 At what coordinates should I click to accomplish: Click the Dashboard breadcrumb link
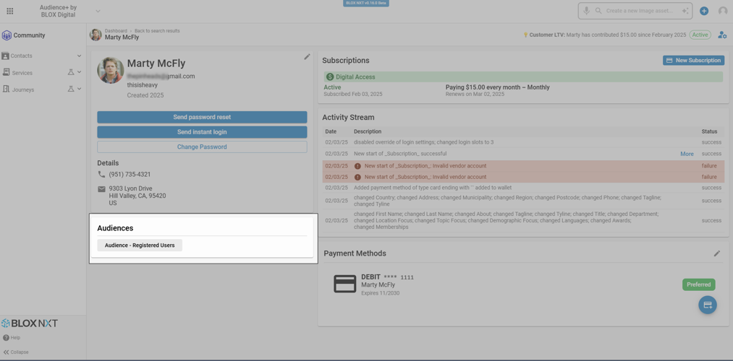click(x=116, y=31)
